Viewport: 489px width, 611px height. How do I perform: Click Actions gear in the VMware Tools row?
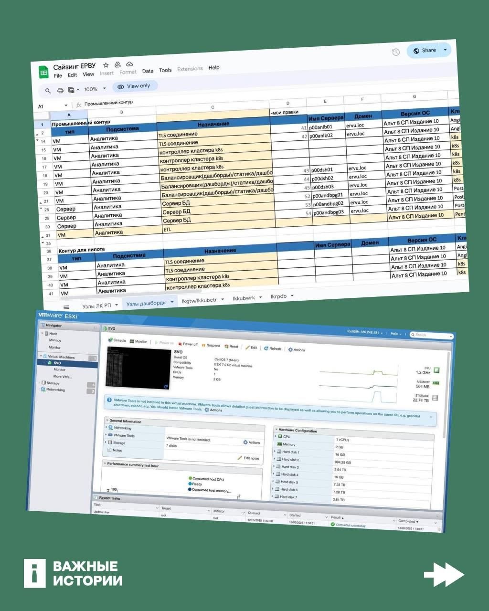pos(252,442)
